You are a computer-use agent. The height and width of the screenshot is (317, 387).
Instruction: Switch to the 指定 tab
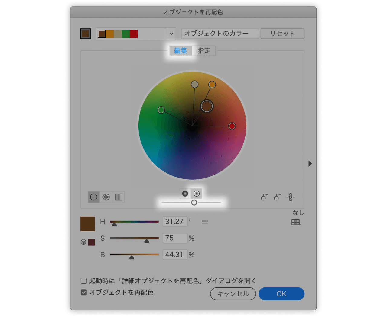point(204,51)
